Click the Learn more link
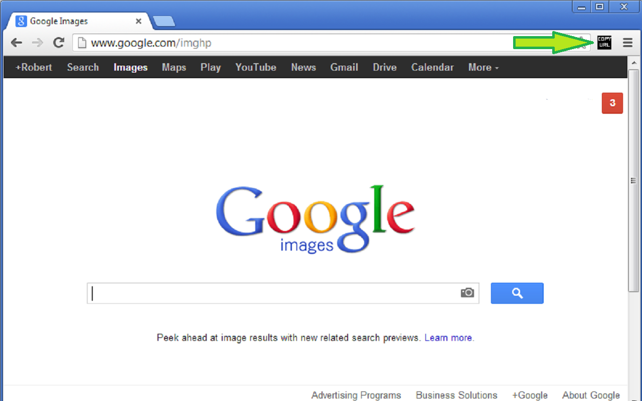 coord(448,338)
